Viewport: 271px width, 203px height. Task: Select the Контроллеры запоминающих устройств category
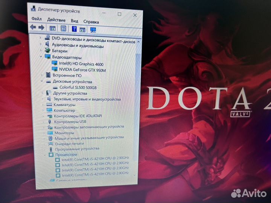click(x=89, y=127)
